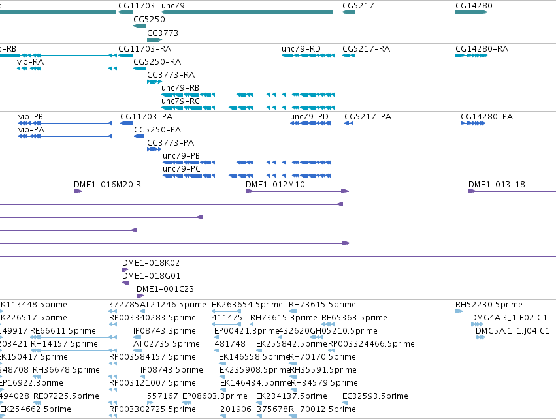Image resolution: width=556 pixels, height=419 pixels.
Task: Select the vib-RA transcript line
Action: click(x=67, y=69)
